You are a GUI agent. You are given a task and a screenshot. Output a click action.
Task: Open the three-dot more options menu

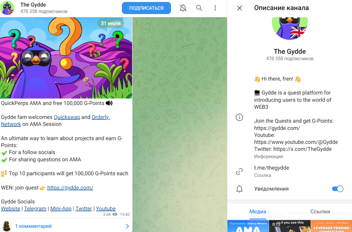click(x=215, y=8)
